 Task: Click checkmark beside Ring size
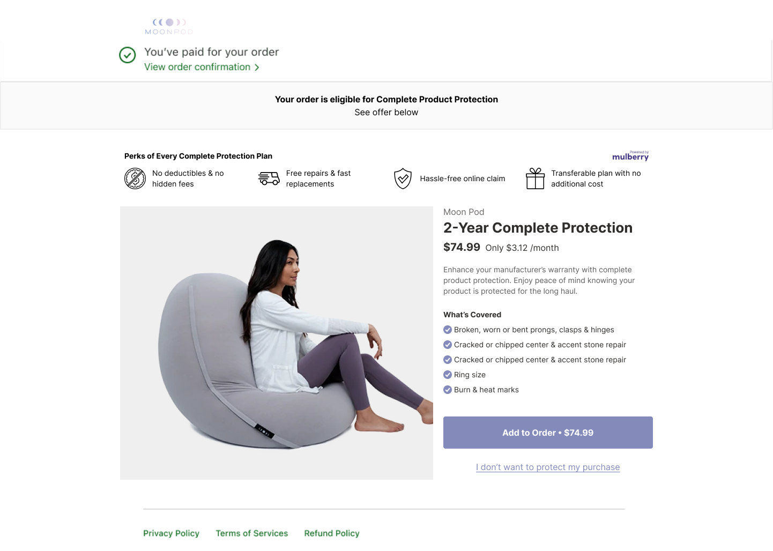448,375
